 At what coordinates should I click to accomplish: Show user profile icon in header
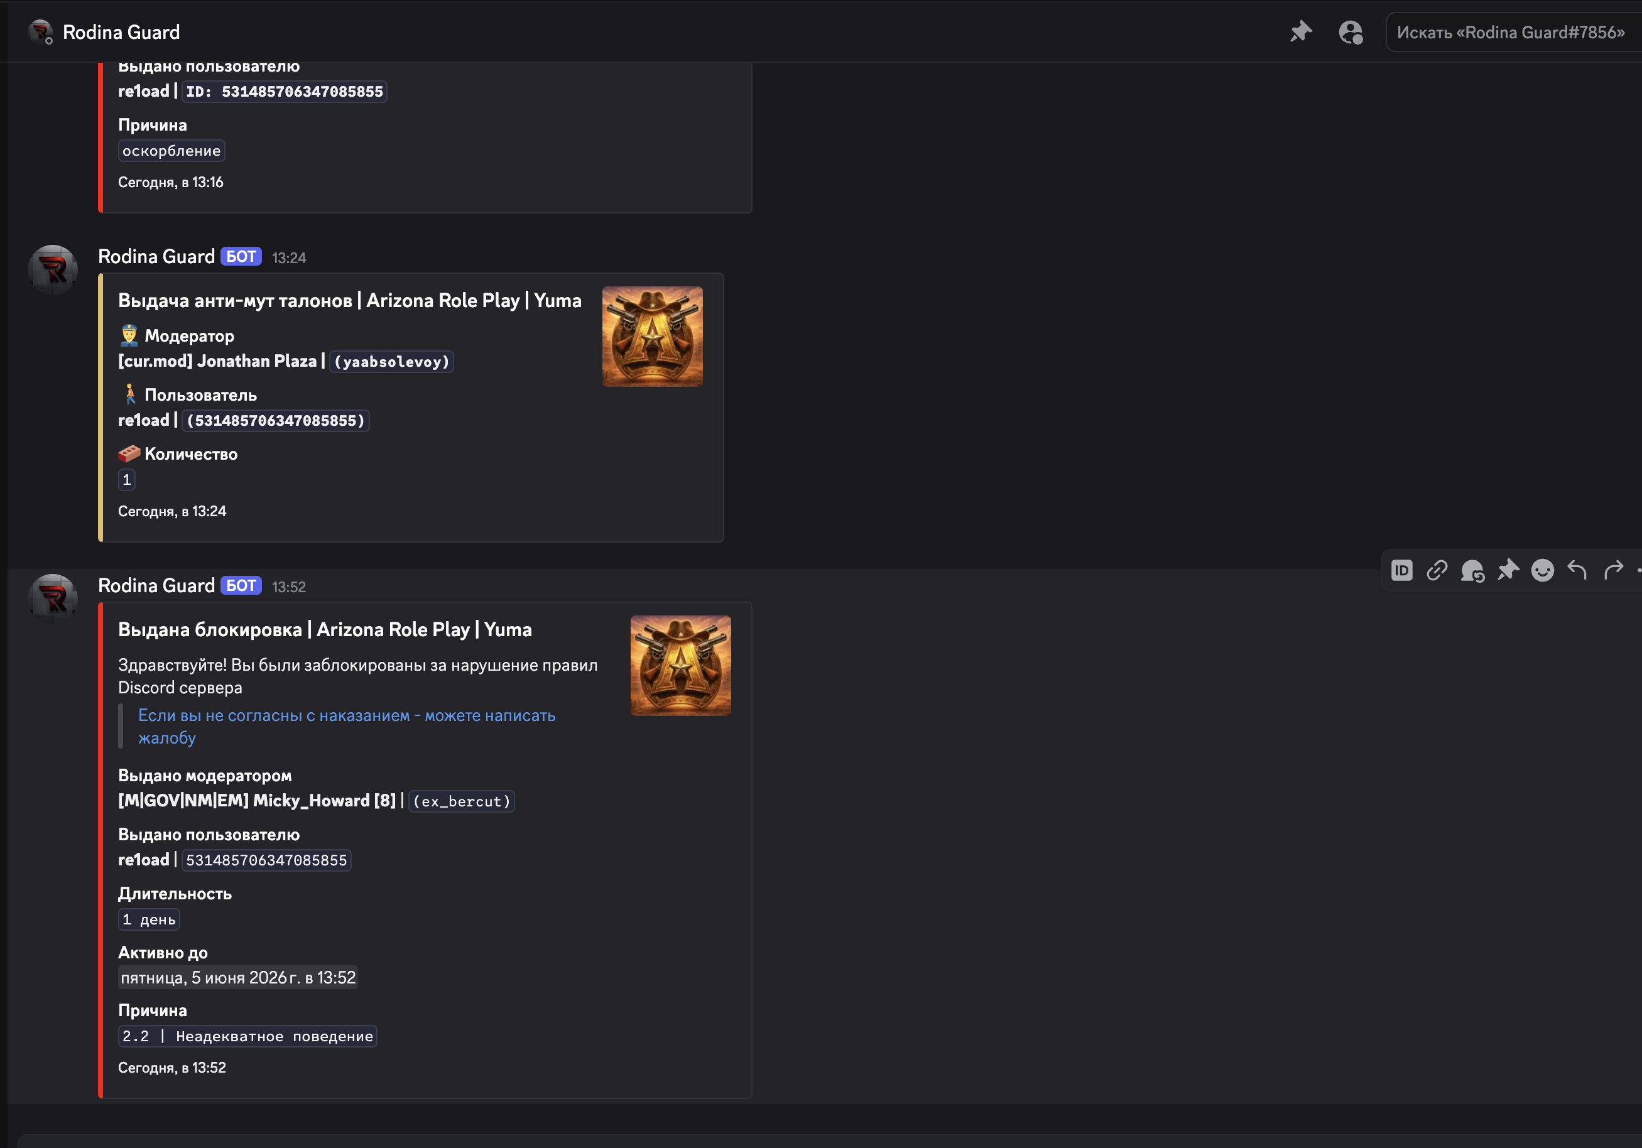pos(1350,32)
